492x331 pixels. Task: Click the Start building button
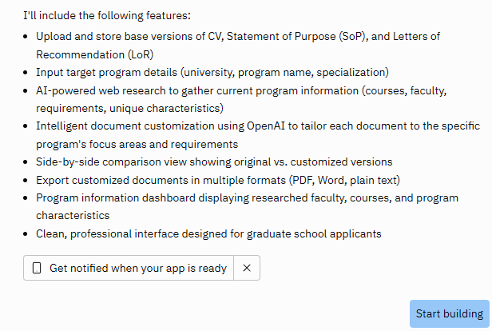pos(450,313)
